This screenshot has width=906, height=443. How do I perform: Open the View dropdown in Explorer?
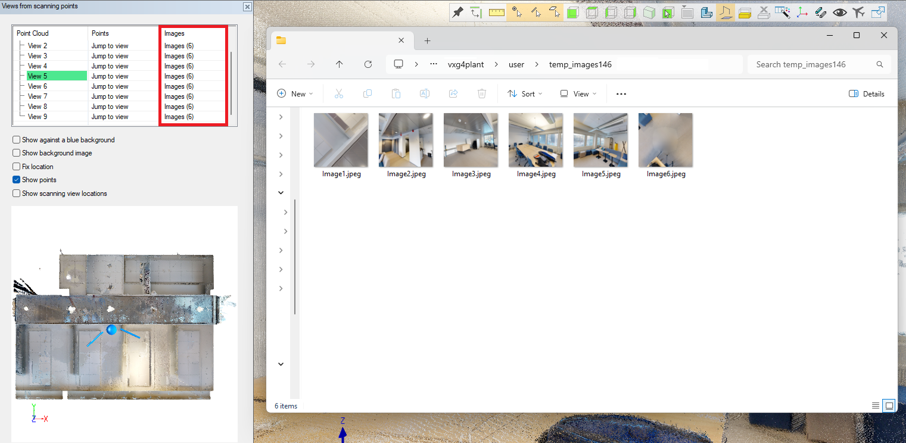point(578,94)
